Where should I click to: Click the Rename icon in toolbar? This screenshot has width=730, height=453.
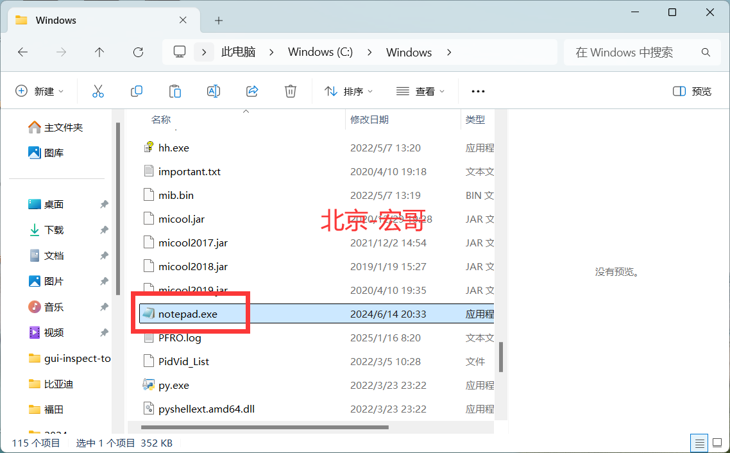coord(213,91)
